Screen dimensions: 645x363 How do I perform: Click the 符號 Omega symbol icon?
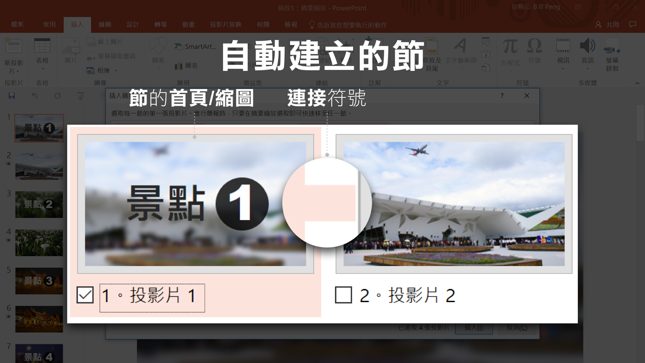tap(535, 46)
